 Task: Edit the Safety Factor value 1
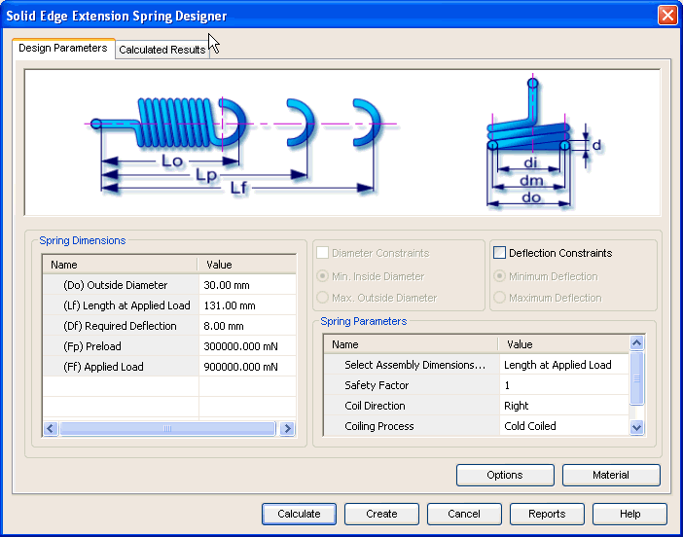[x=564, y=385]
